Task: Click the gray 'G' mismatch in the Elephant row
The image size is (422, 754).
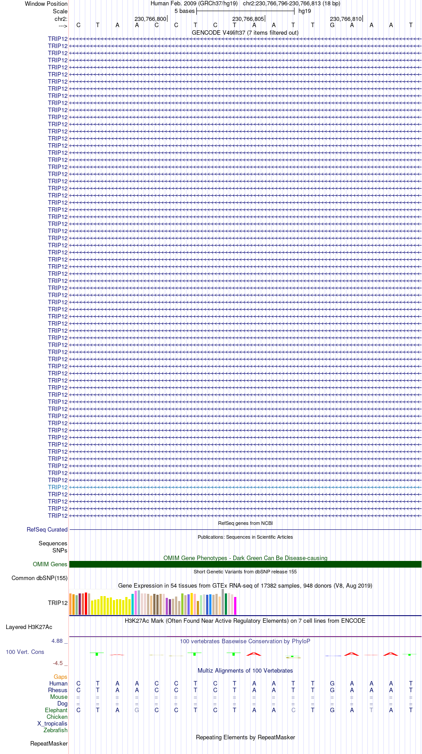Action: tap(137, 710)
